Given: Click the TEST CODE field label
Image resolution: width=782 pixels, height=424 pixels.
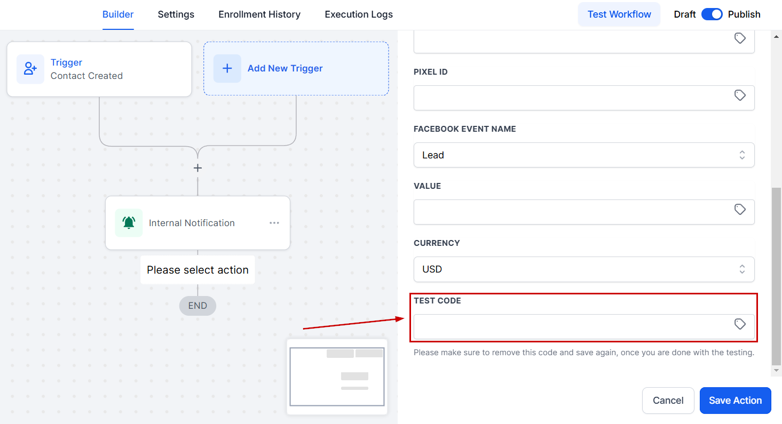Looking at the screenshot, I should point(437,300).
